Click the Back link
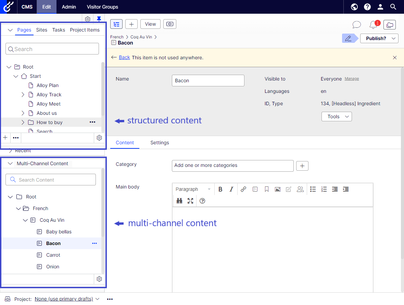This screenshot has height=305, width=404. (124, 58)
